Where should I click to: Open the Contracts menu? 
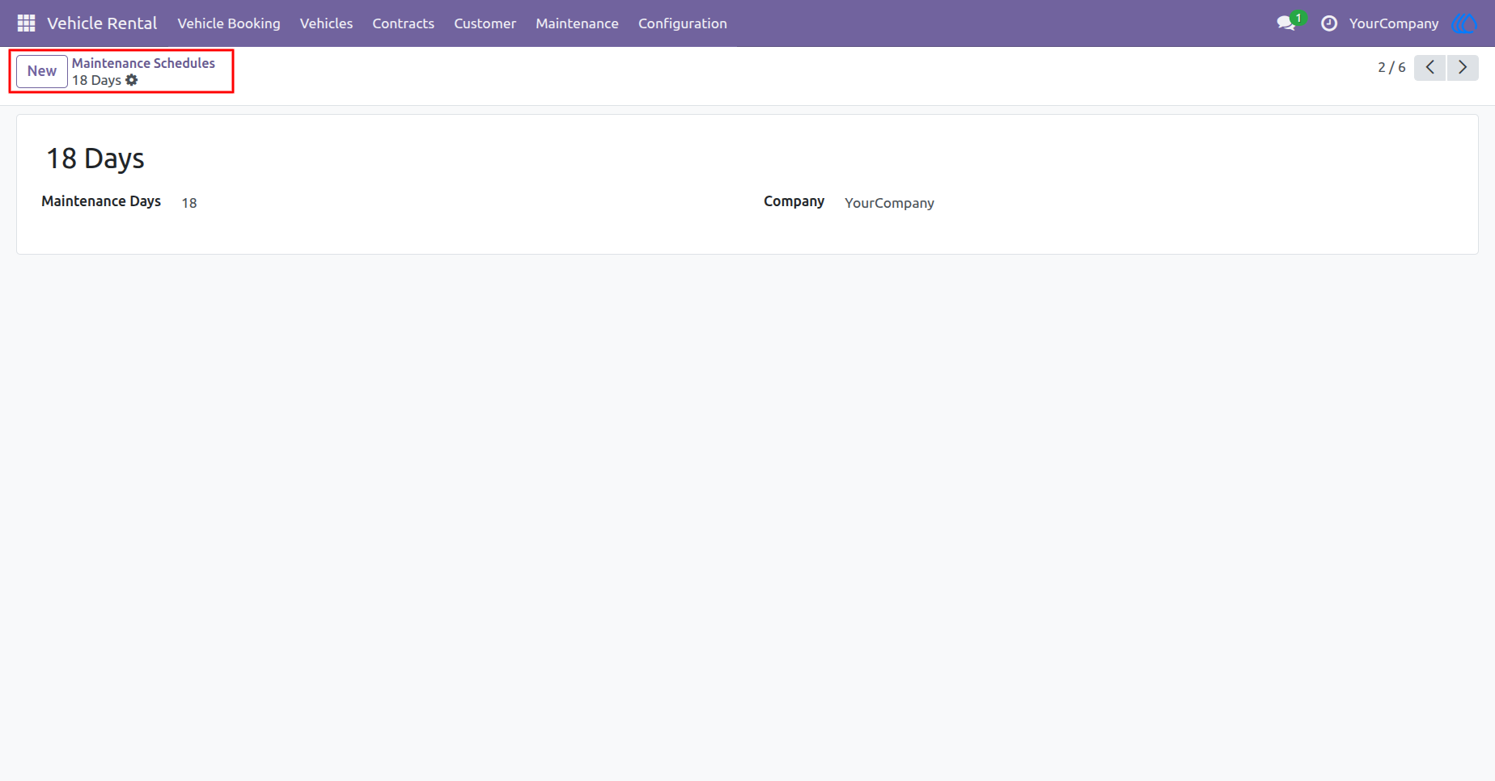click(x=403, y=23)
